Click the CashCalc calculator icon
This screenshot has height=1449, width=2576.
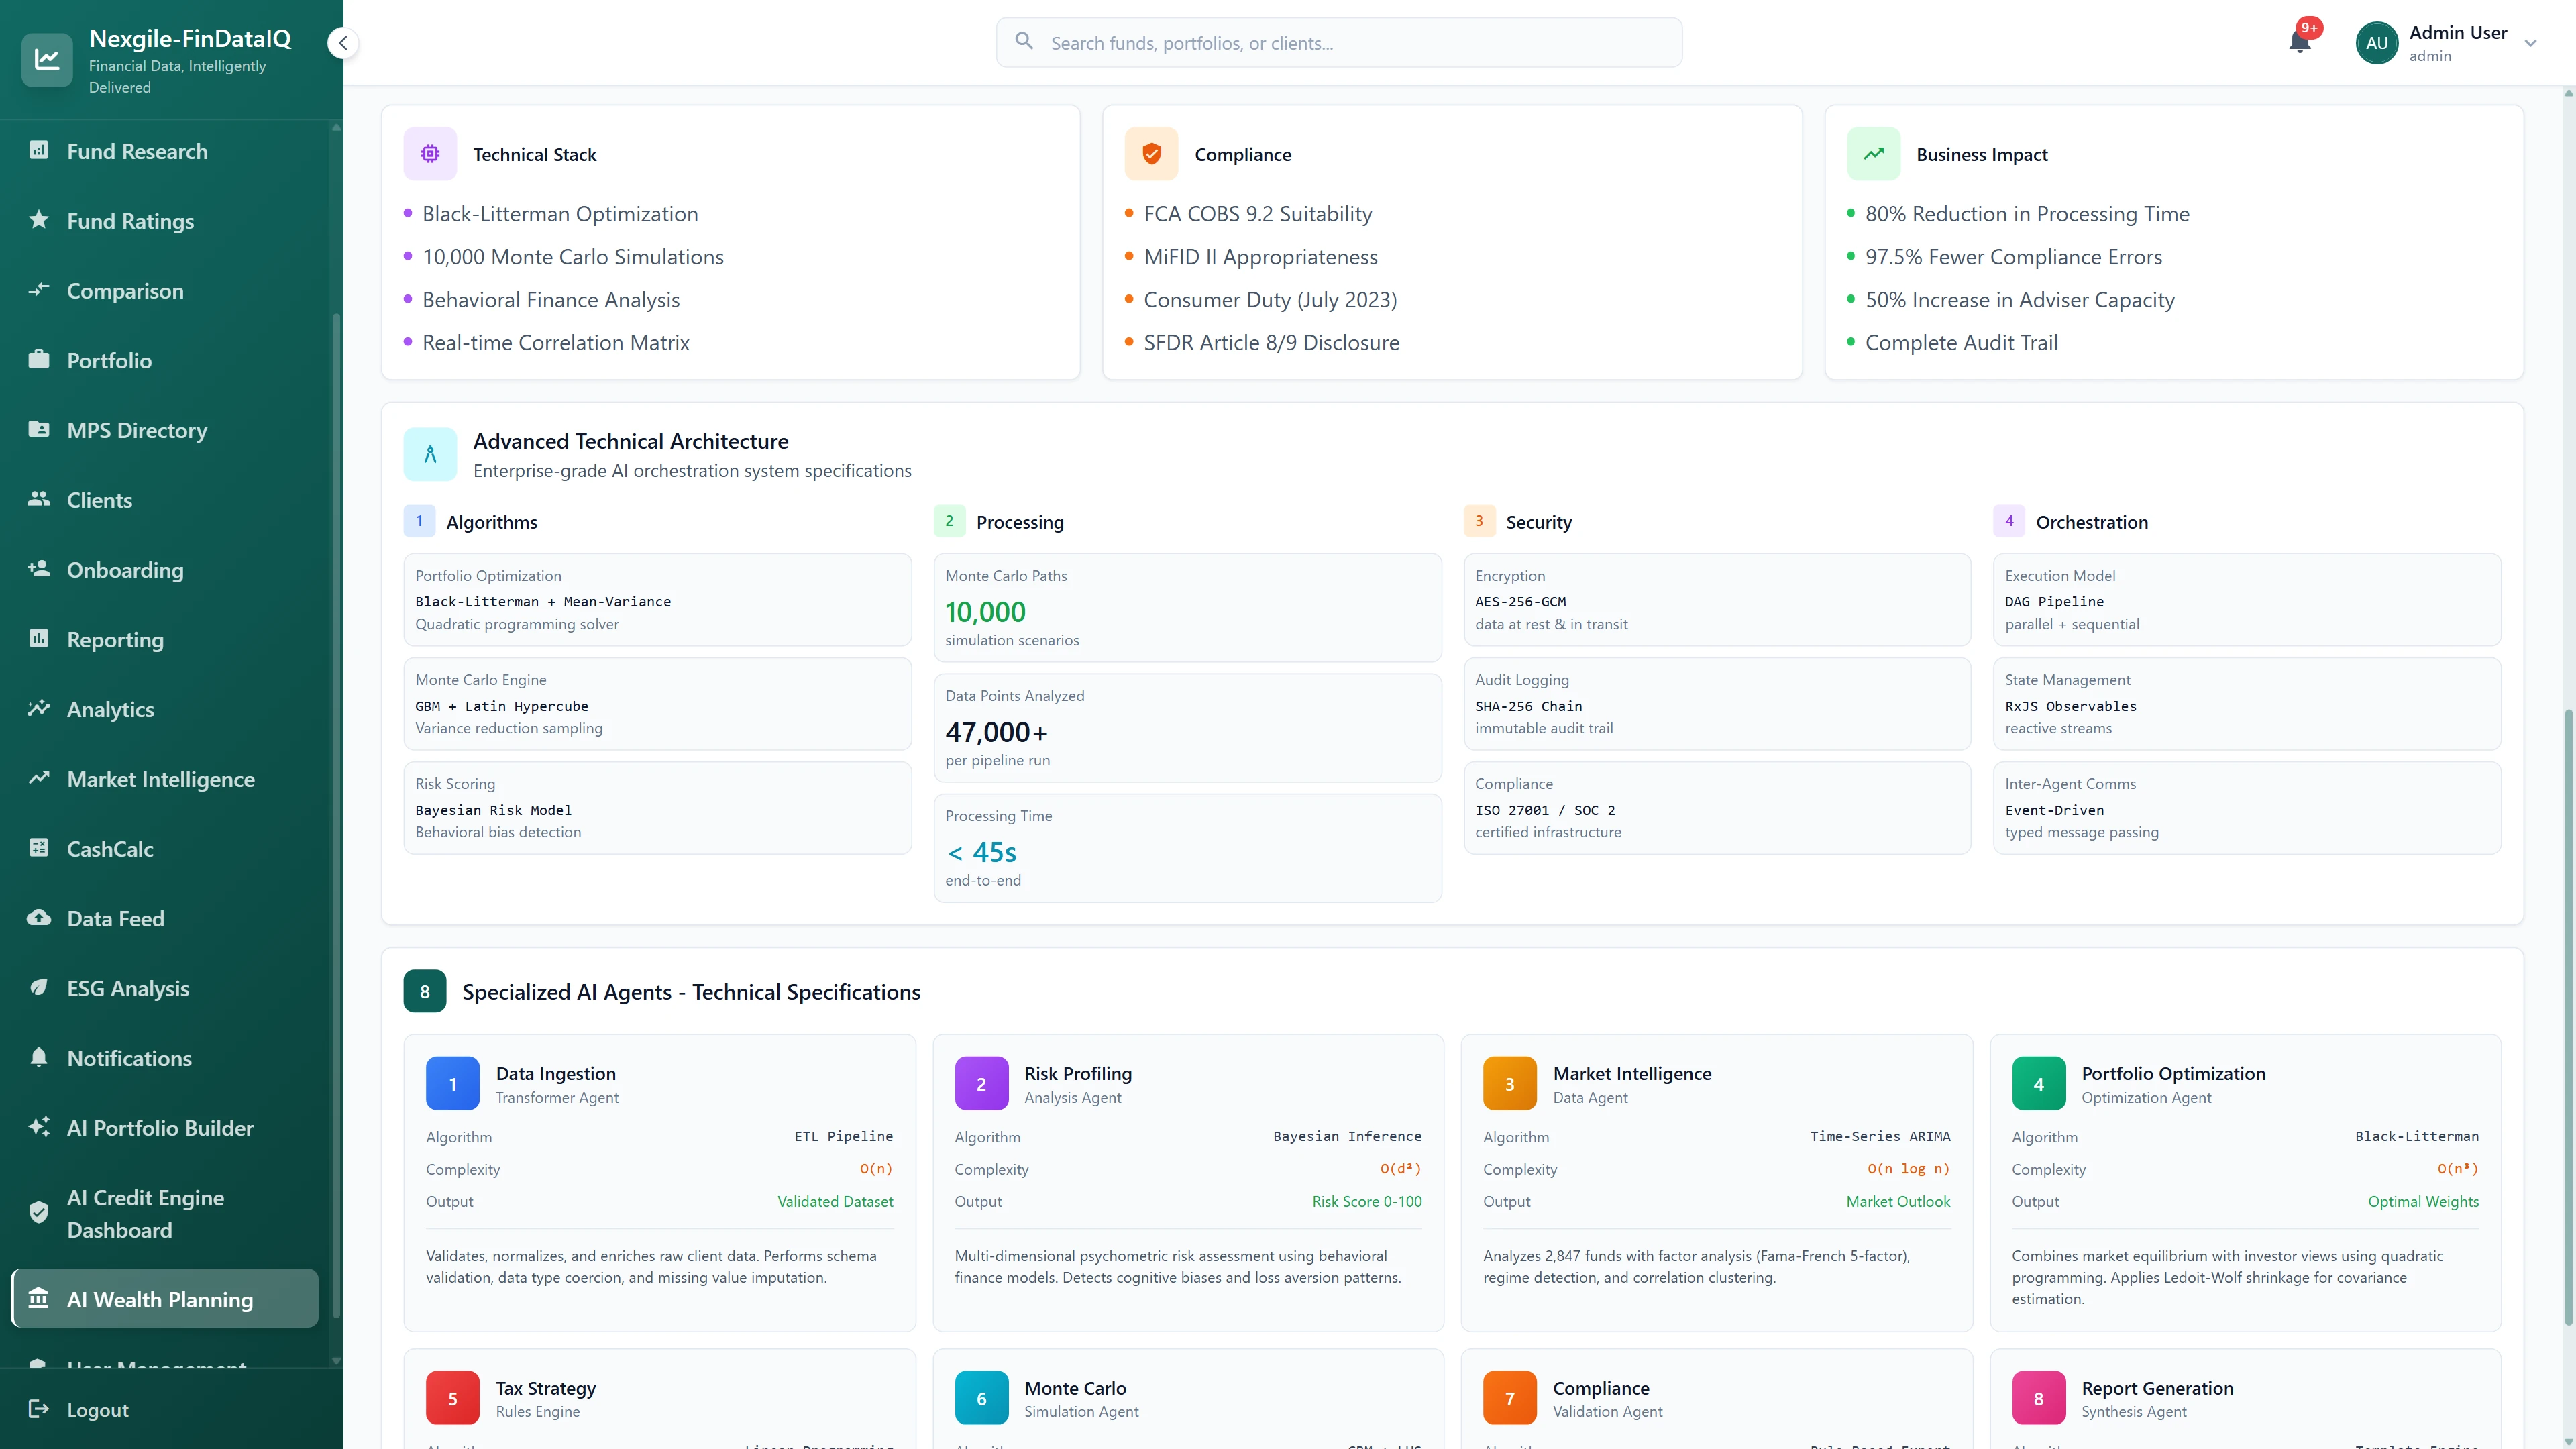tap(39, 848)
